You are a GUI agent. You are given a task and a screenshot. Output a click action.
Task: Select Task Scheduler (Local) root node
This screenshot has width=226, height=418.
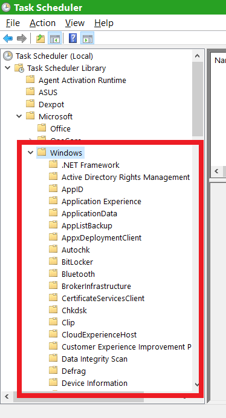click(x=54, y=56)
